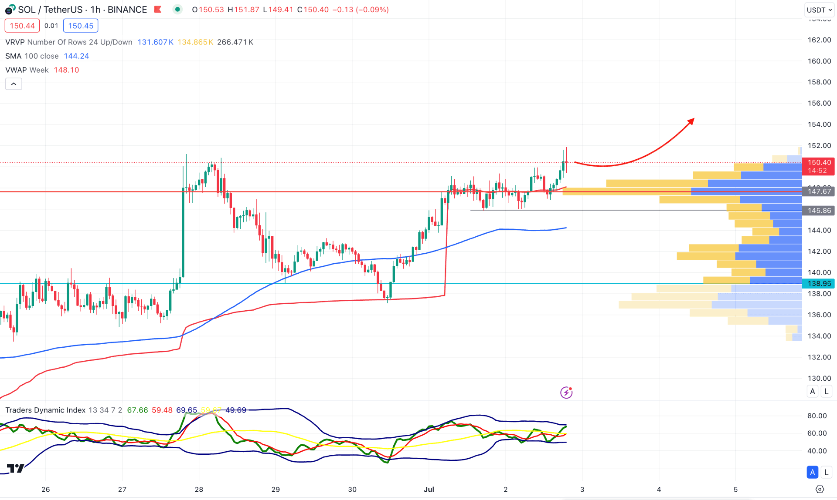Toggle auto scale A on indicator pane
837x500 pixels.
813,472
